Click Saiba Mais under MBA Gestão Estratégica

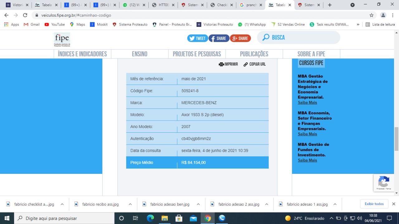307,102
